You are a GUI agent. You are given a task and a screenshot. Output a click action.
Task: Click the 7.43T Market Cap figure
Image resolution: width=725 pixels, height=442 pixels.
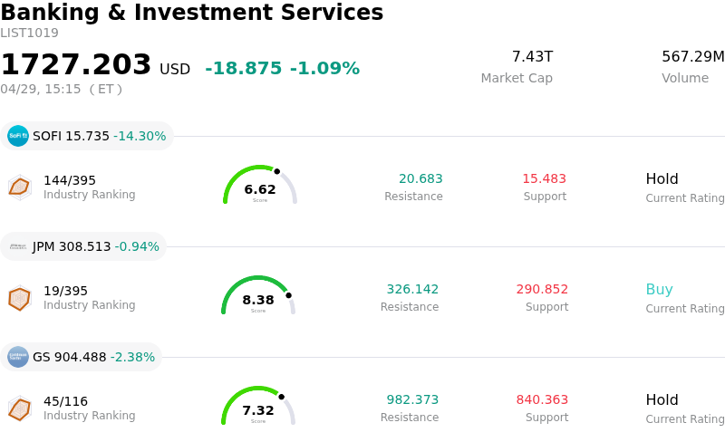[x=532, y=57]
